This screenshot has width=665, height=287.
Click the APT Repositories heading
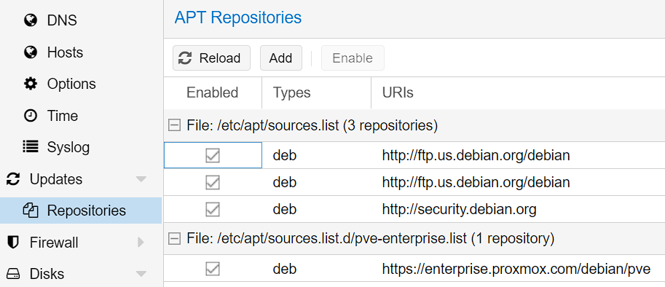pos(238,17)
